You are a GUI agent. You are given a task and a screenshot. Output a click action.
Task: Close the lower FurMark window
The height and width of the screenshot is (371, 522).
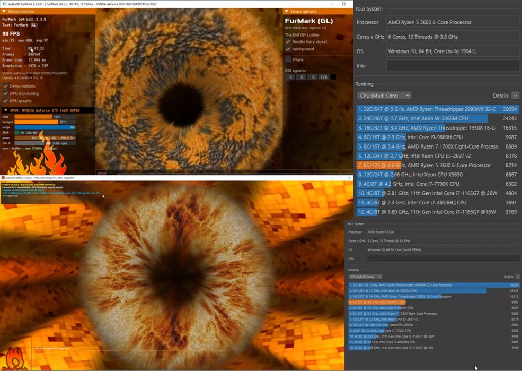[x=349, y=178]
